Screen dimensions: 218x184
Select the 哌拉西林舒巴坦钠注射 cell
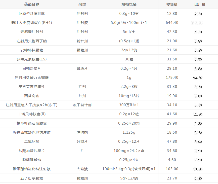tap(32, 132)
